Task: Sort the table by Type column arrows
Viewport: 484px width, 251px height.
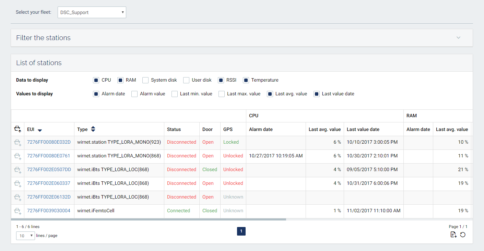Action: [93, 129]
